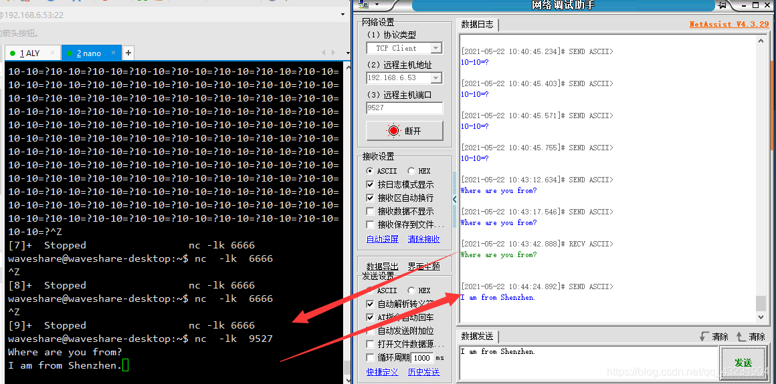Click the blue log text 'I am from Shenzhen.'
Screen dimensions: 776x384
(x=498, y=297)
